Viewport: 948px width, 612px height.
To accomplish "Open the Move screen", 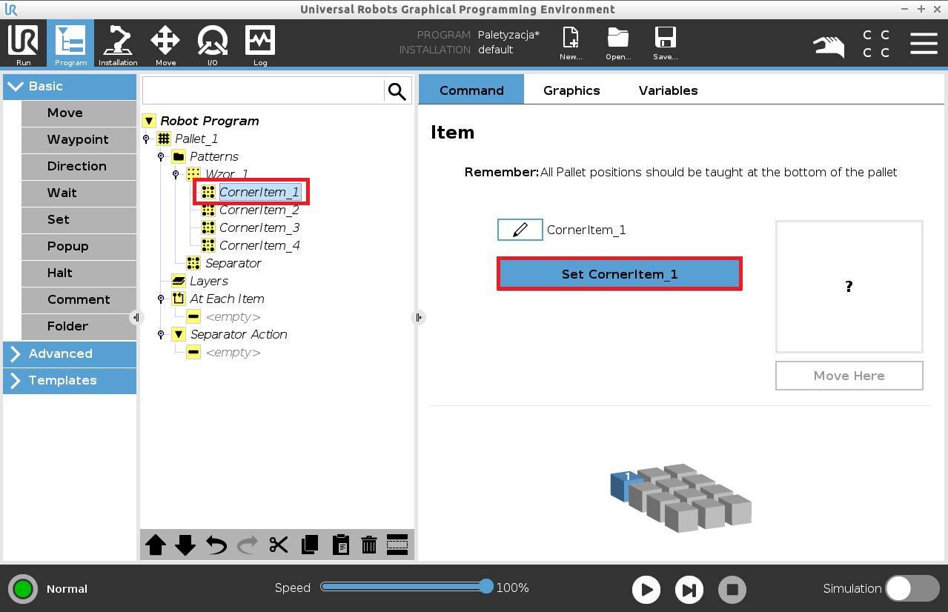I will coord(165,44).
